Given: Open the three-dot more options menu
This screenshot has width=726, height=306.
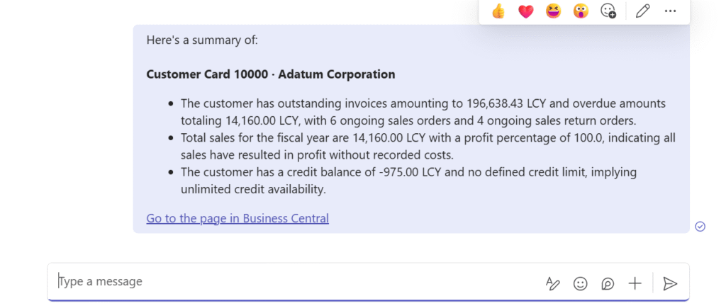Looking at the screenshot, I should click(x=670, y=11).
